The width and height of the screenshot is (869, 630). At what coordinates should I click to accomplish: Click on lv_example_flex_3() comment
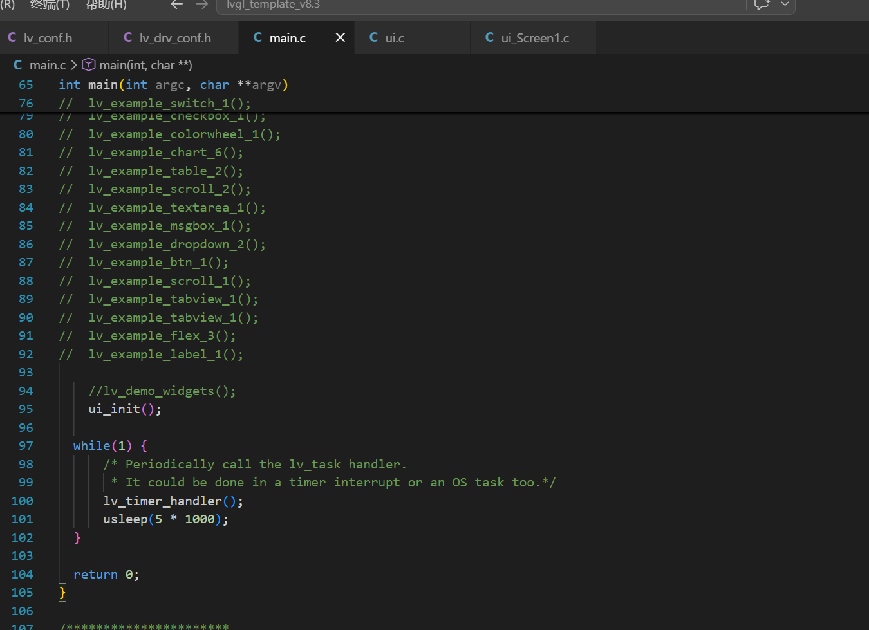pos(162,336)
